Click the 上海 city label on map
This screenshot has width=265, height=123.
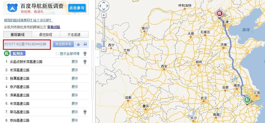(257, 92)
